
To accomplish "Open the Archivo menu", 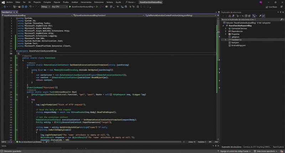I will point(10,2).
